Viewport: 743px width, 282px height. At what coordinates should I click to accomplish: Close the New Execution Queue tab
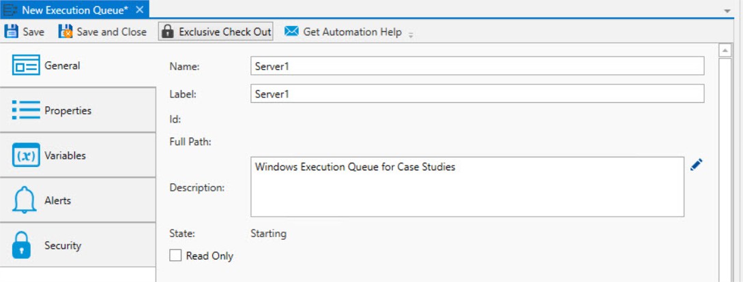tap(139, 10)
